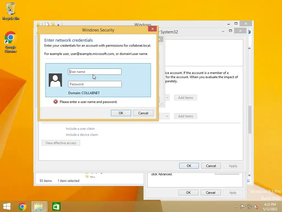Close the Windows Security dialog

(x=152, y=29)
